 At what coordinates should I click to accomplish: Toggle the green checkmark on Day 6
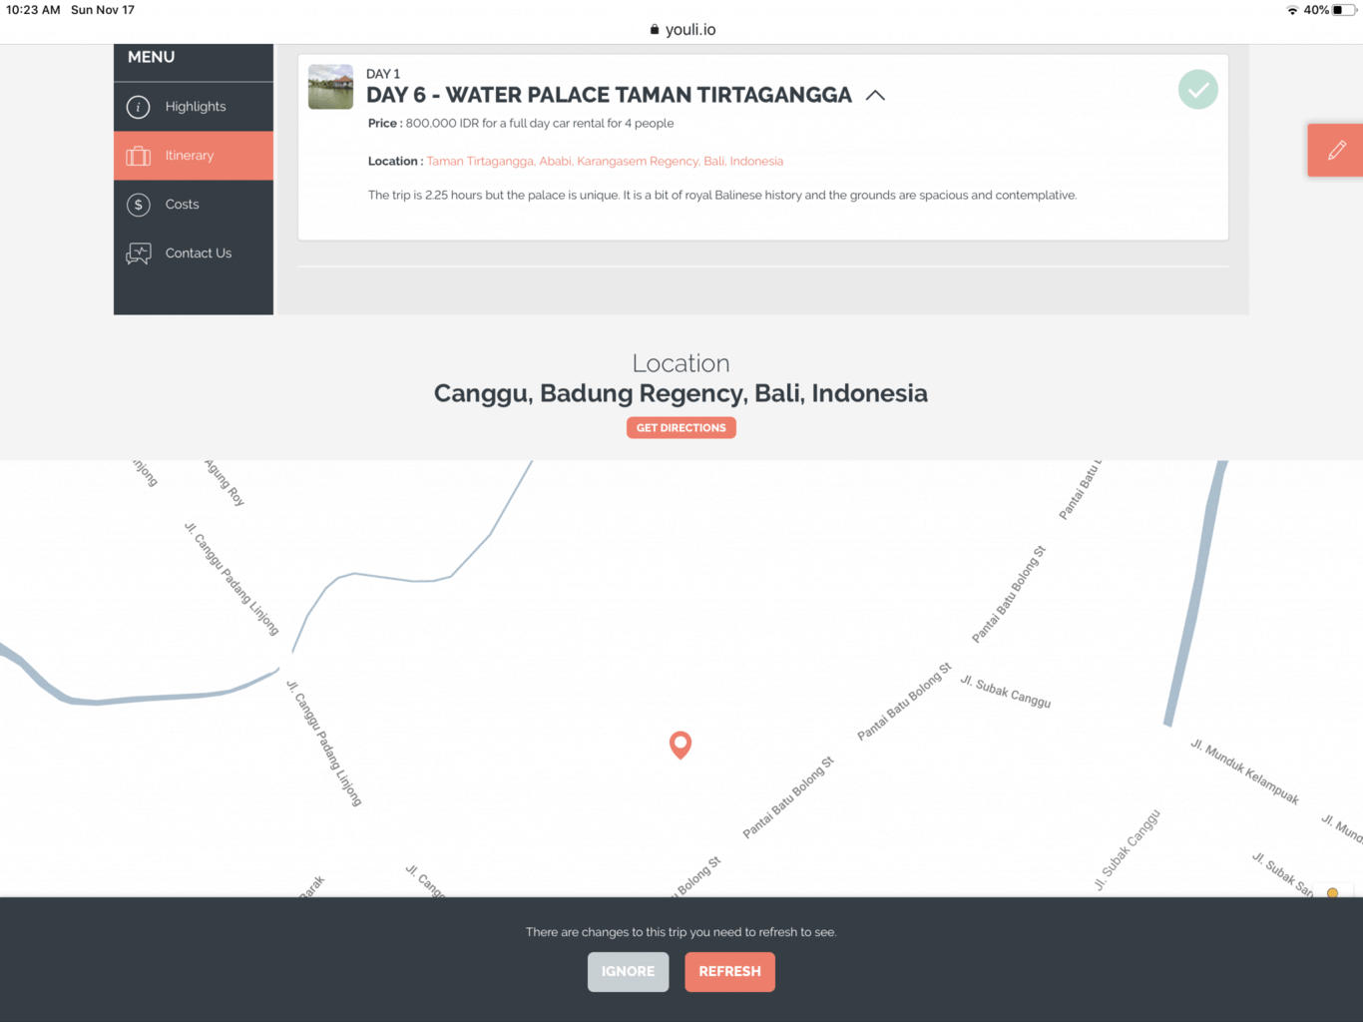[1197, 90]
